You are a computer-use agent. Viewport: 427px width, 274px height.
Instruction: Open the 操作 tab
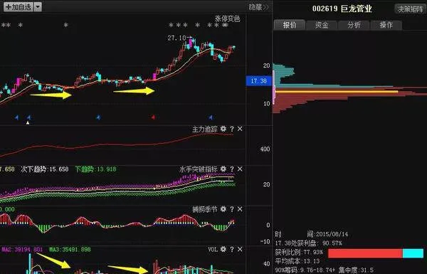(386, 25)
